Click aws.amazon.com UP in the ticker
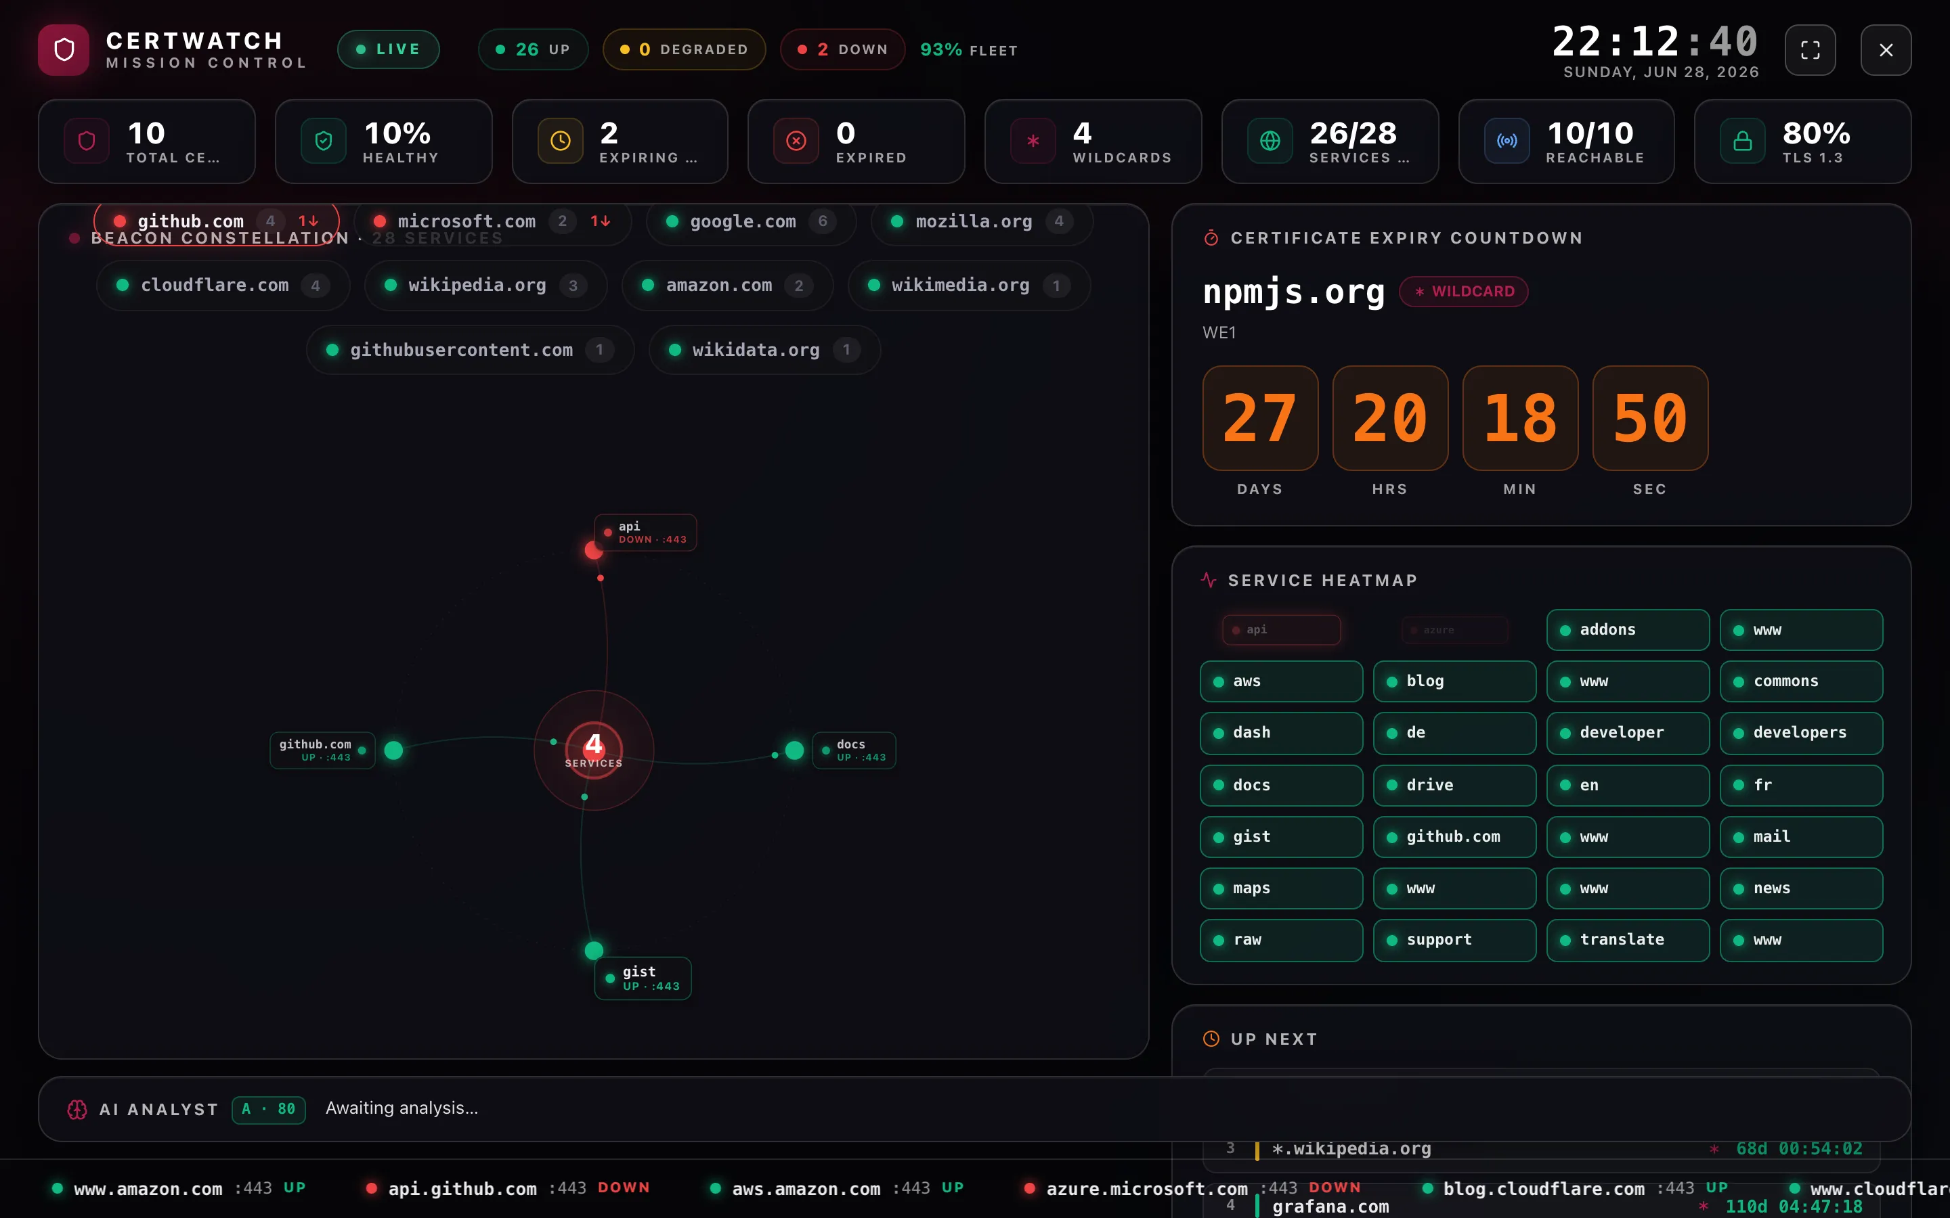Screen dimensions: 1950x1218 836,1188
